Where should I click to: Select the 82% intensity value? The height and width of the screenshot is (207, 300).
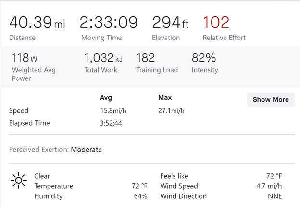(x=204, y=58)
